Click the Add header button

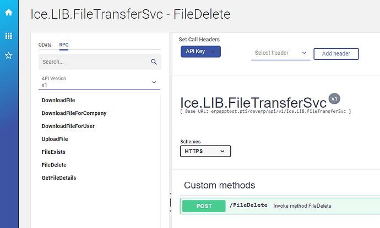pos(335,53)
